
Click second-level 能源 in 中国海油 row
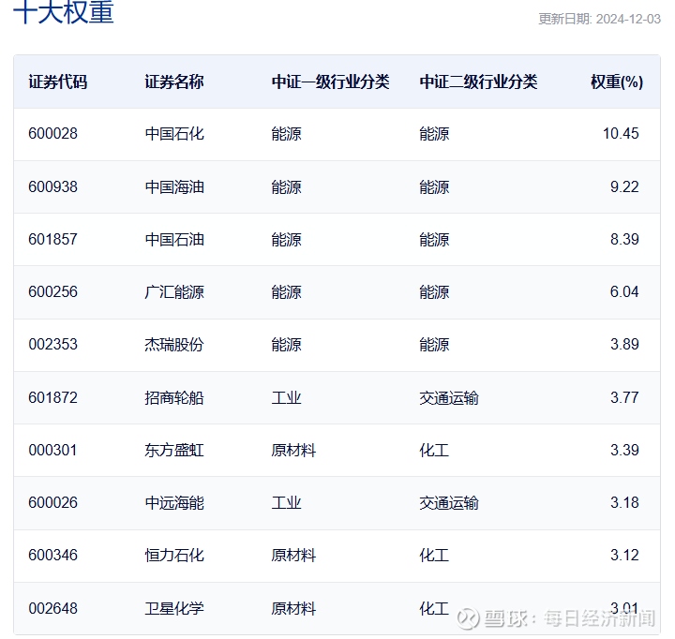click(x=434, y=187)
